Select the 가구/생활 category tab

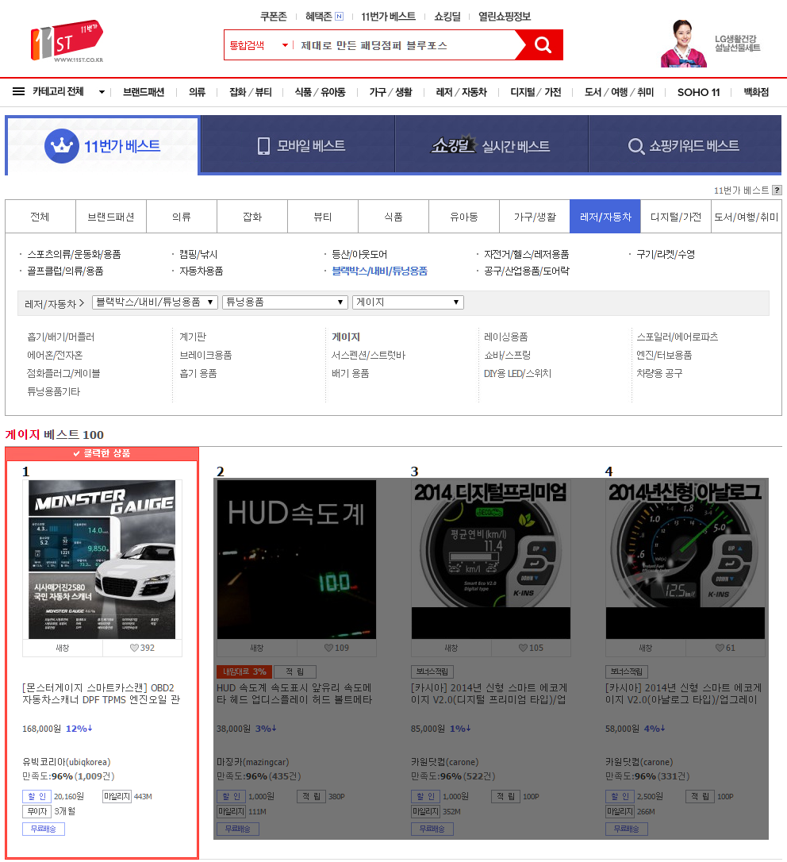535,217
